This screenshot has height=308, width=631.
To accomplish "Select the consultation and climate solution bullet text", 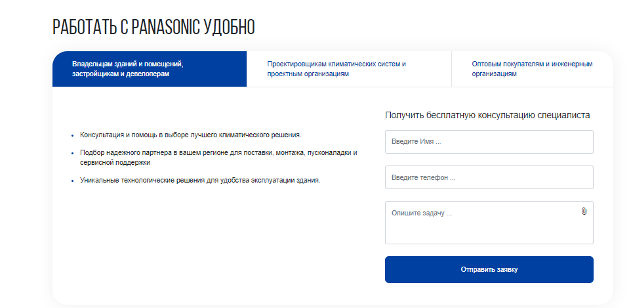I will (x=191, y=135).
